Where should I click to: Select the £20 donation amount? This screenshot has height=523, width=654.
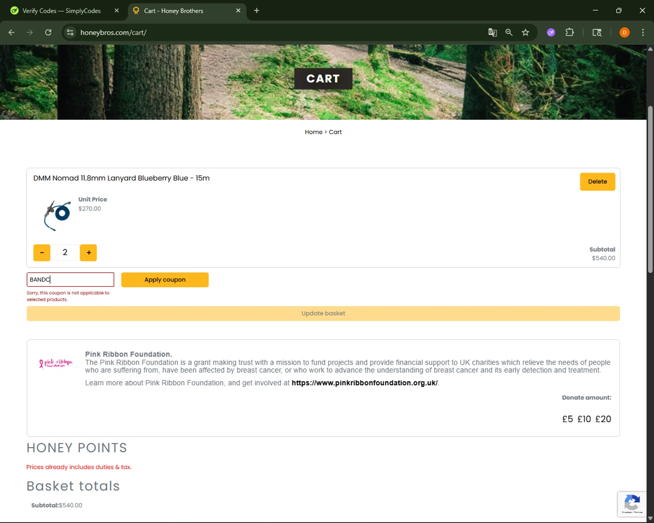603,419
